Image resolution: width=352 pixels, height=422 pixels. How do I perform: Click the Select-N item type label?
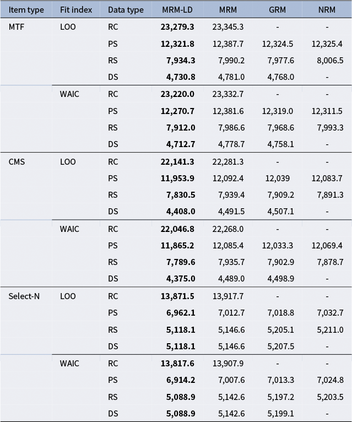pos(24,296)
